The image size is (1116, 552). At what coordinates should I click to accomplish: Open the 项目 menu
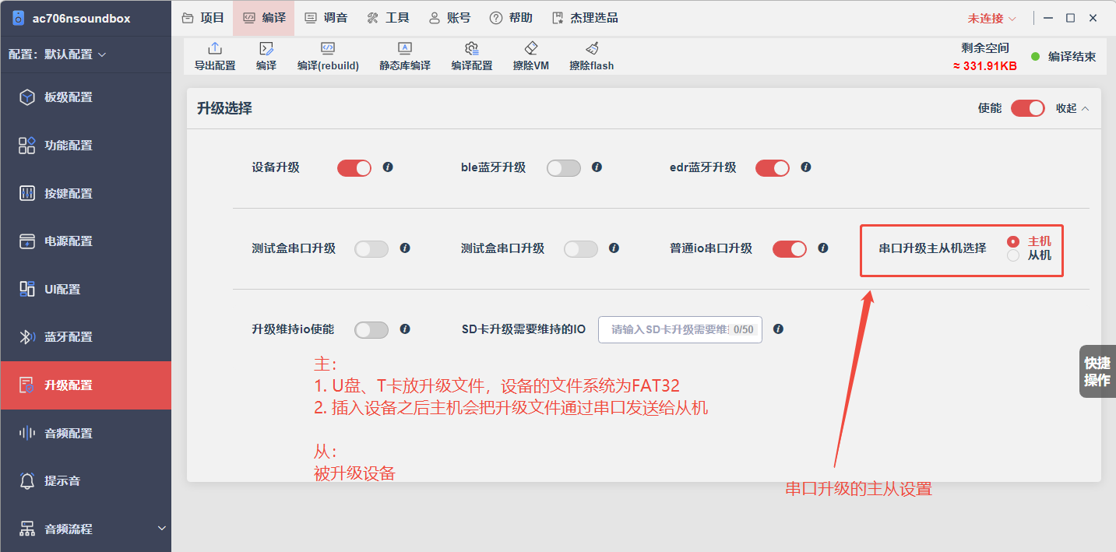[202, 18]
